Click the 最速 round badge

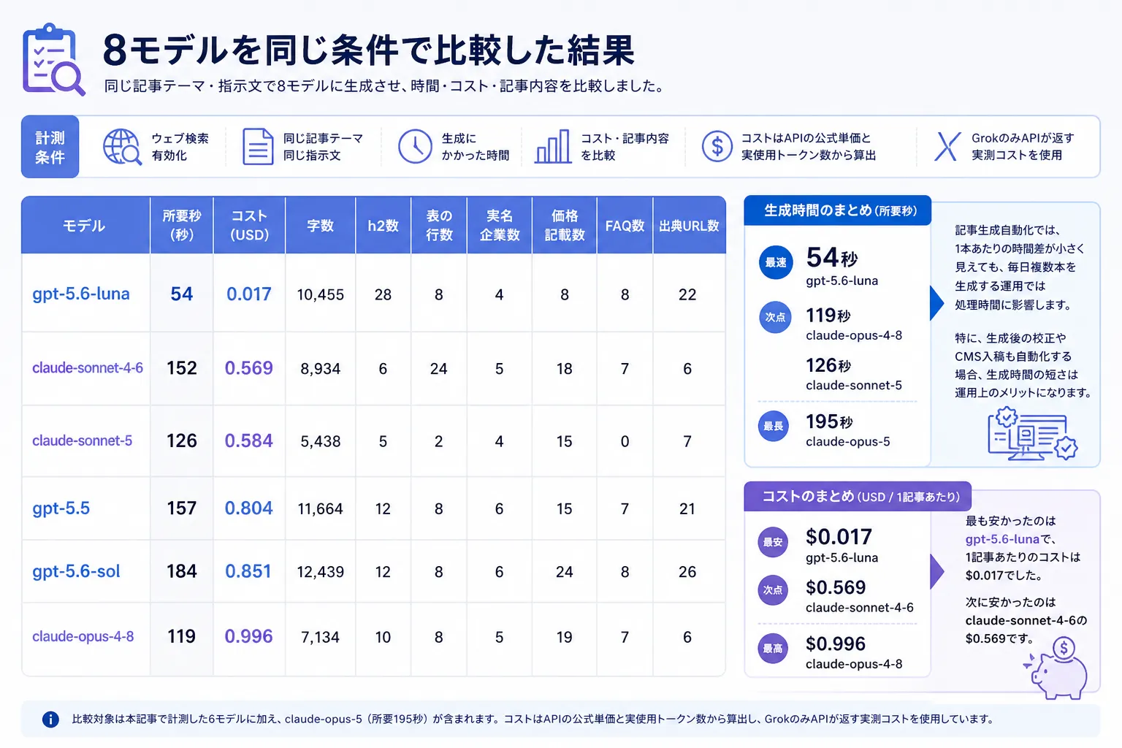776,262
